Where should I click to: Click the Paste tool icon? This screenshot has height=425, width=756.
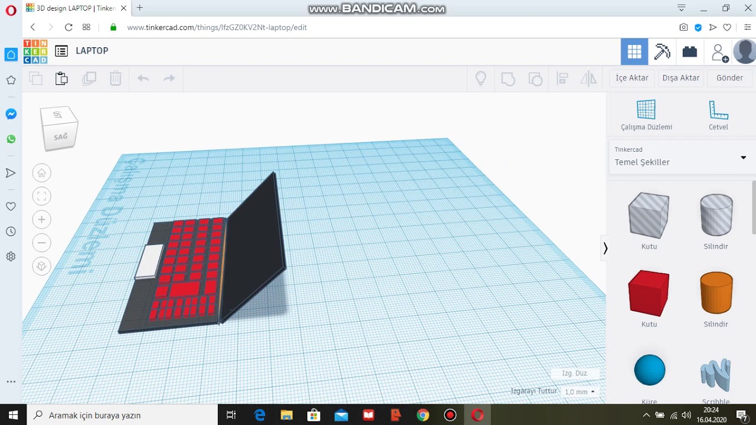61,79
